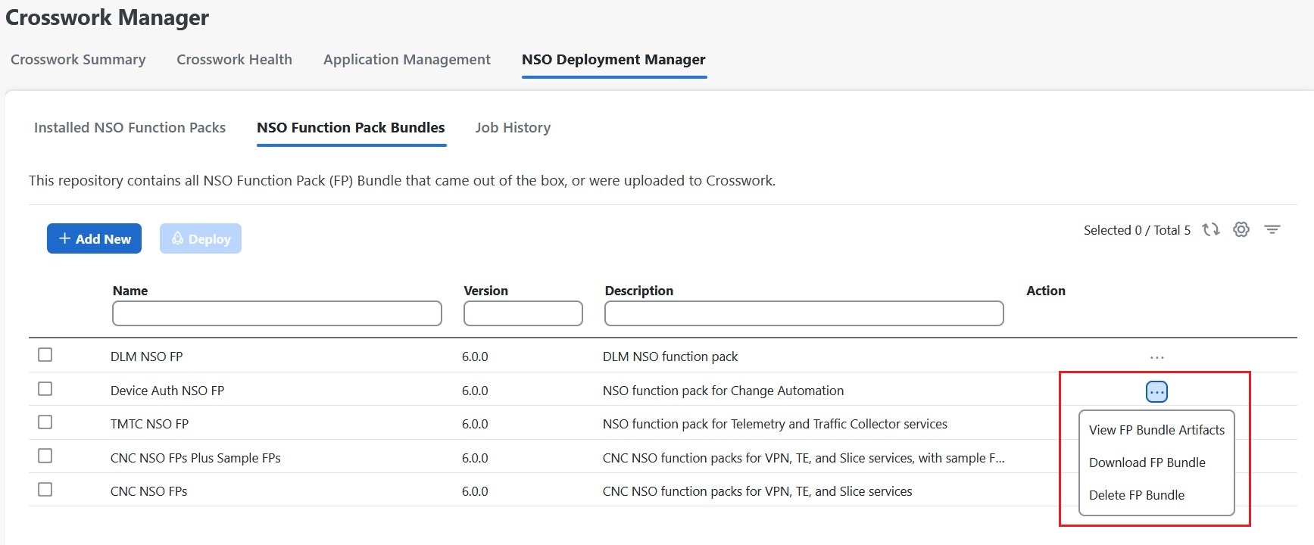Viewport: 1314px width, 545px height.
Task: Click the 'TMTC NSO FP' name cell
Action: pos(149,424)
